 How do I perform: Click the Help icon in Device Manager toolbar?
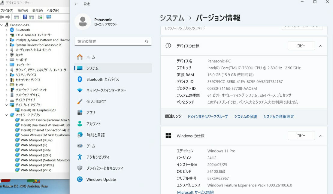(25, 17)
